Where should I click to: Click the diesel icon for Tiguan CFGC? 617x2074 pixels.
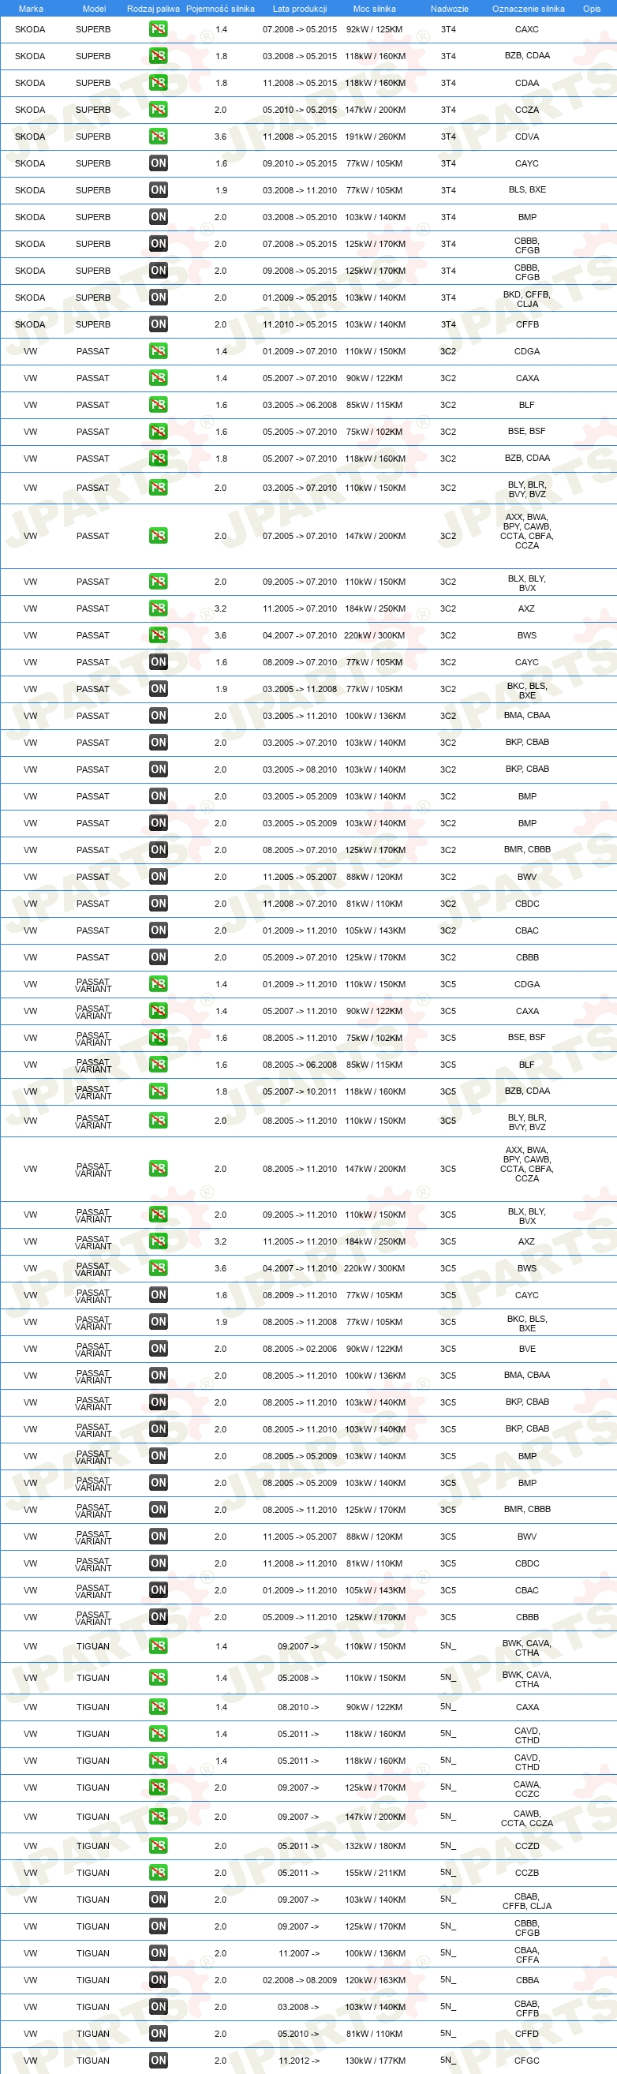pyautogui.click(x=159, y=2061)
